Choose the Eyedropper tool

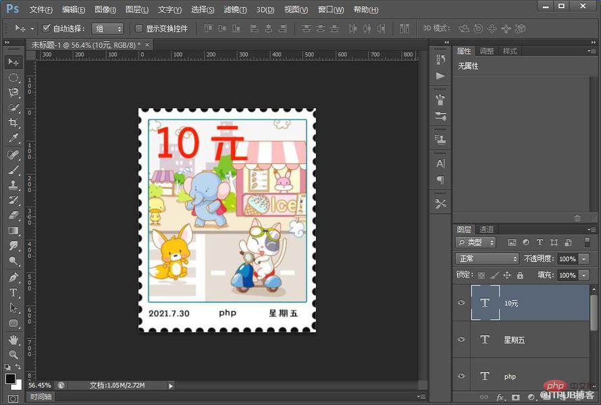pyautogui.click(x=14, y=138)
